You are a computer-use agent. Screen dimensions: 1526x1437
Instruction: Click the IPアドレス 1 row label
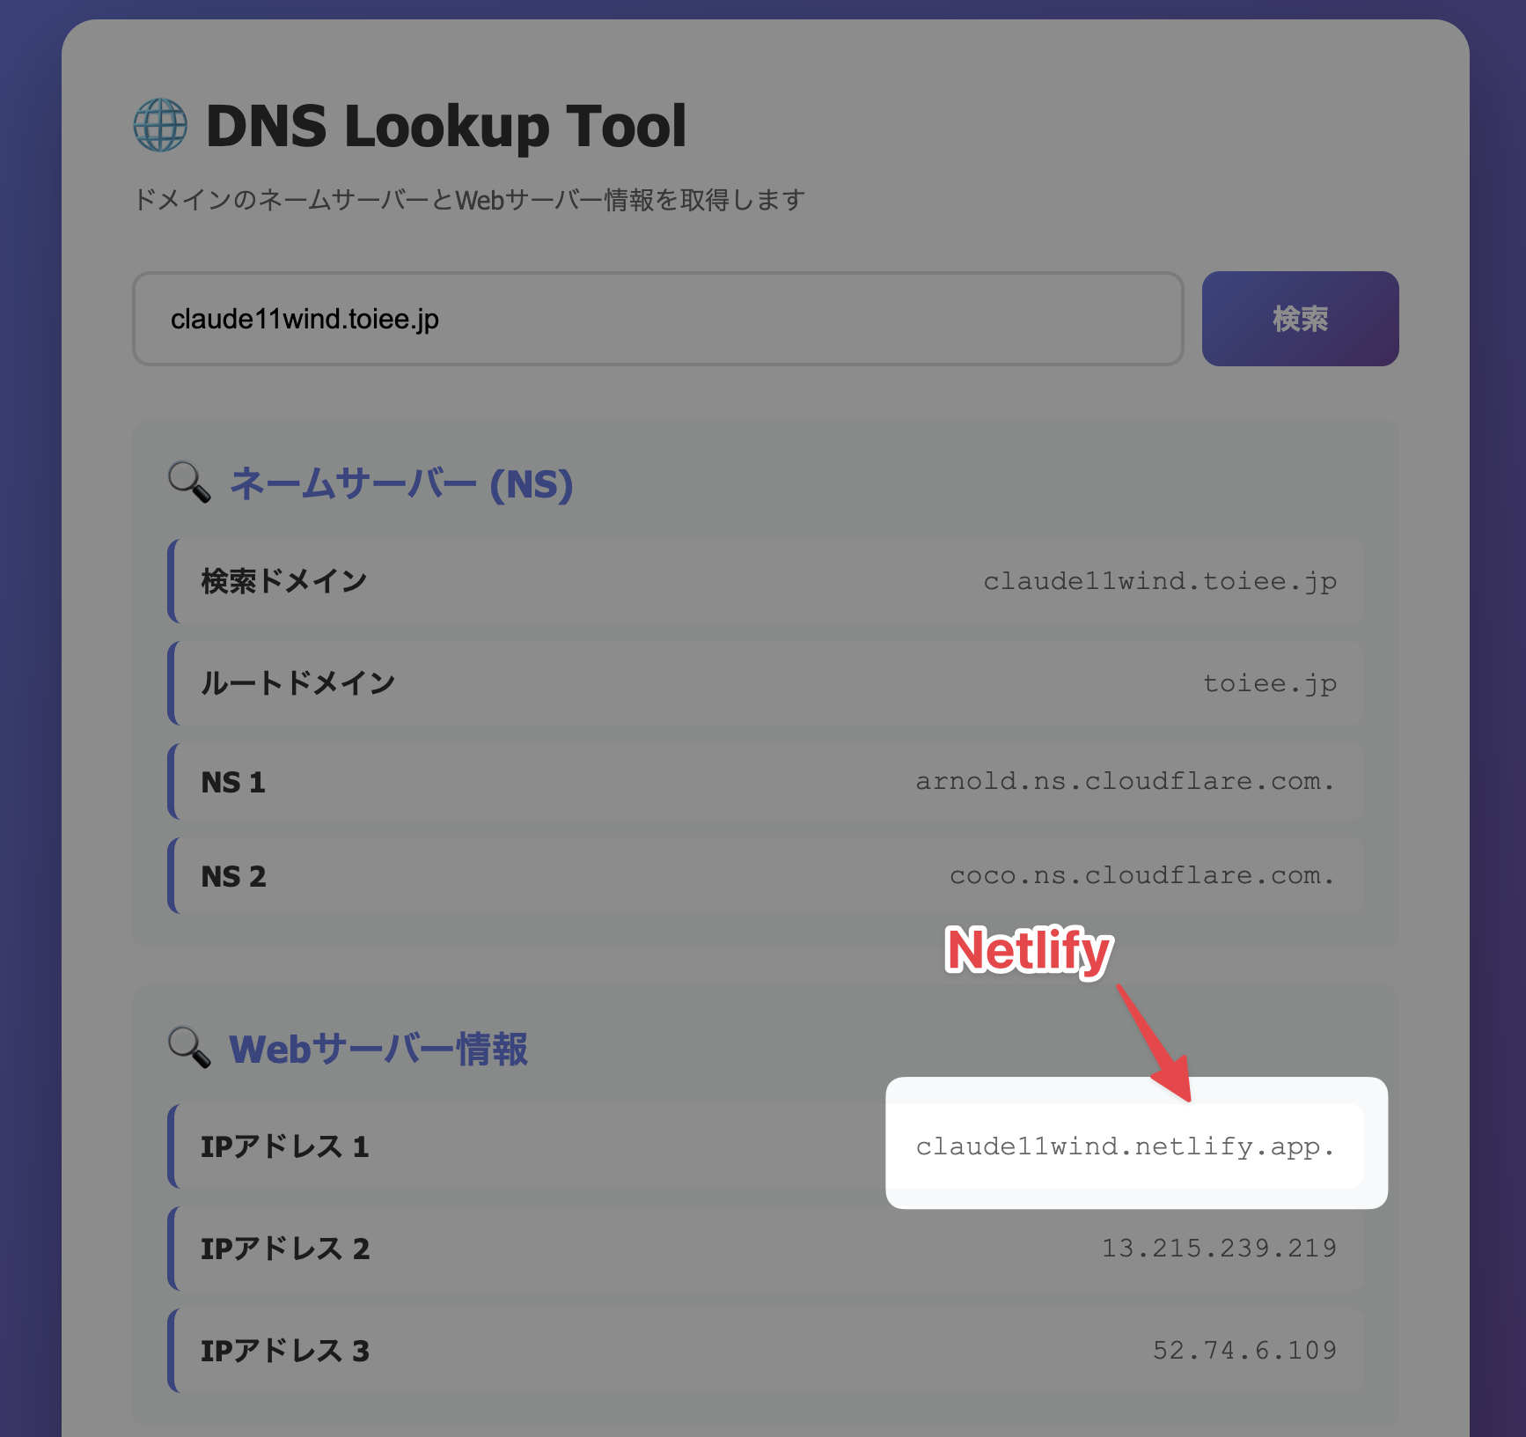[x=284, y=1146]
